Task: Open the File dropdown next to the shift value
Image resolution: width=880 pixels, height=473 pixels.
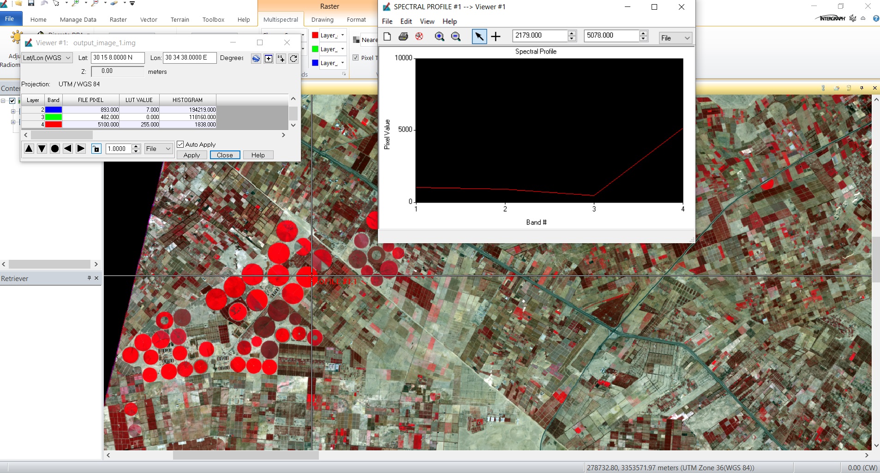Action: click(158, 149)
